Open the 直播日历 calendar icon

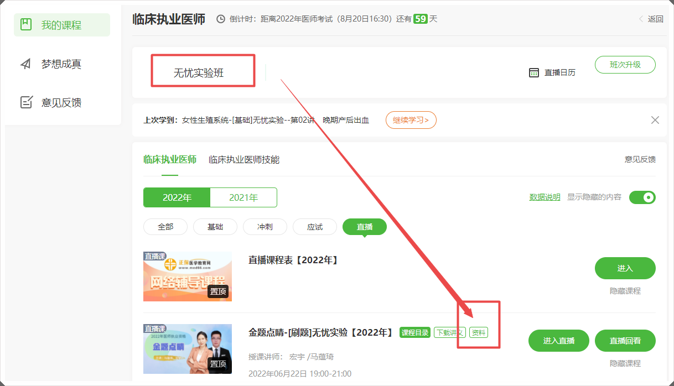534,72
